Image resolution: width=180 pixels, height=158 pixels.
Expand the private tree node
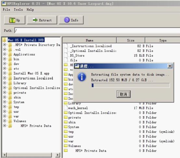5,93
